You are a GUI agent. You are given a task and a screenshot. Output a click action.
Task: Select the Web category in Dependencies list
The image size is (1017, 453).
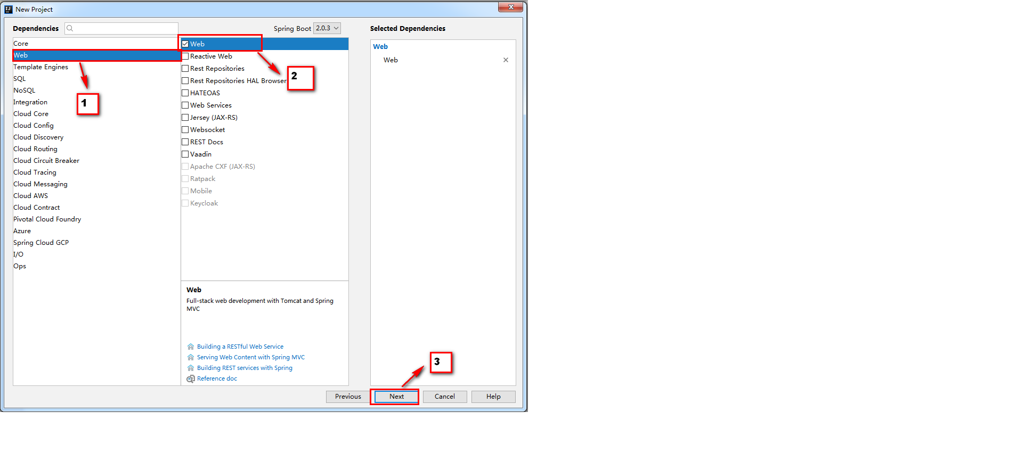96,55
